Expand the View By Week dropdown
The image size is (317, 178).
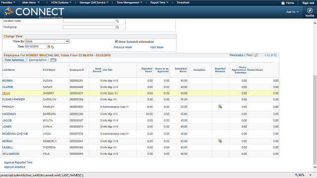(x=47, y=41)
